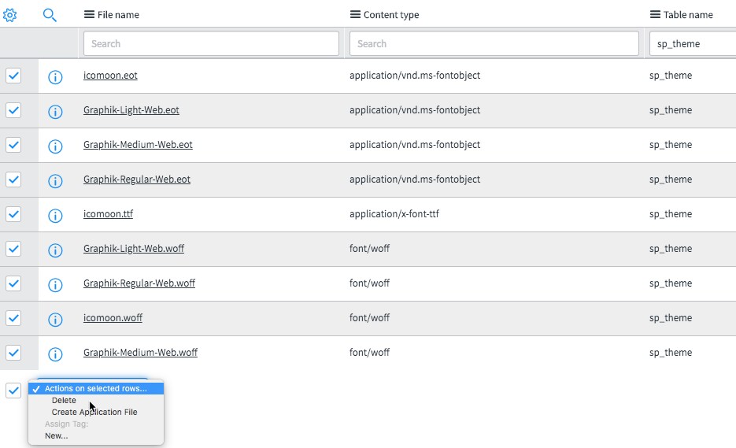The image size is (736, 448).
Task: Click info icon beside icomoon.ttf
Action: click(x=55, y=215)
